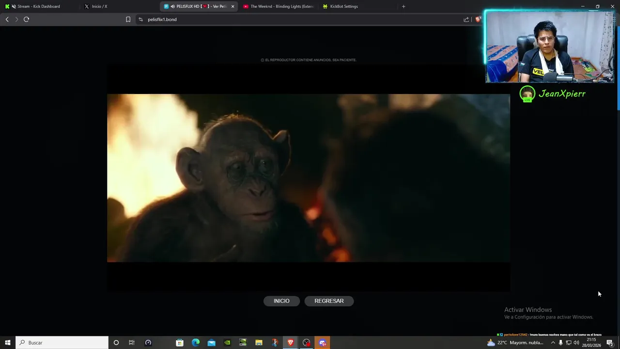Image resolution: width=620 pixels, height=349 pixels.
Task: Switch to The Weeknd - Blinding Lights tab
Action: tap(279, 6)
